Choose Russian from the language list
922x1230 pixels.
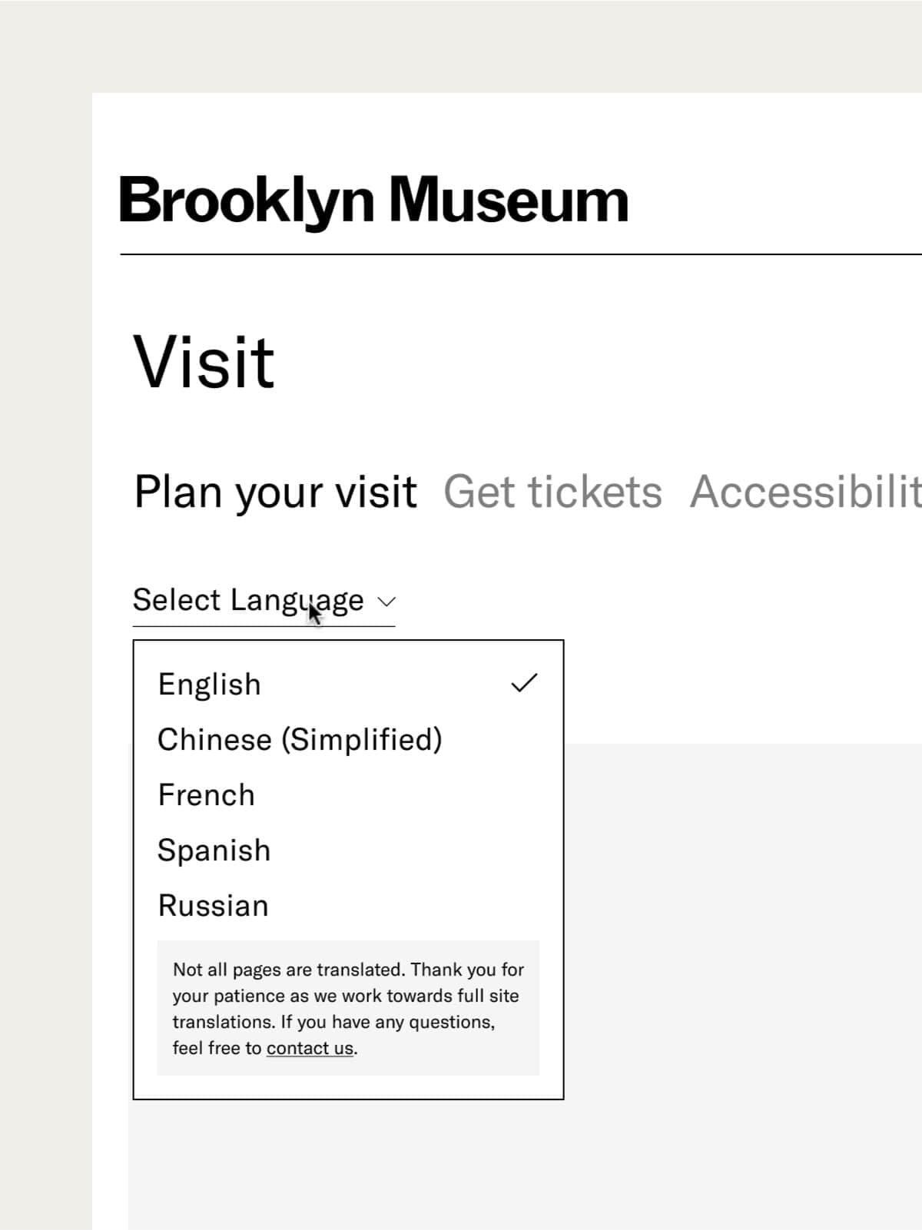coord(213,906)
